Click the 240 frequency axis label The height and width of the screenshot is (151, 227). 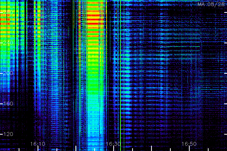pyautogui.click(x=8, y=43)
